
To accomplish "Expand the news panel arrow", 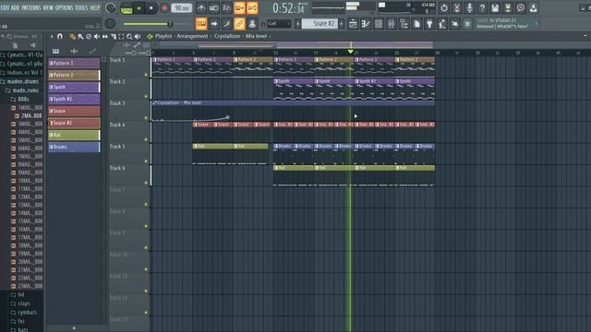I will 537,24.
